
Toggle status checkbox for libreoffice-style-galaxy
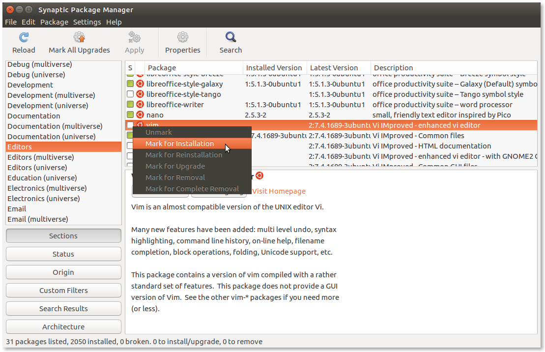coord(130,84)
